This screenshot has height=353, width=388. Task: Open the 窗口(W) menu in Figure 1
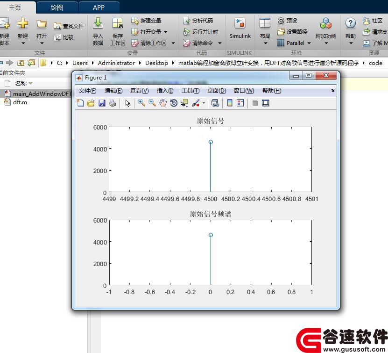[x=244, y=91]
